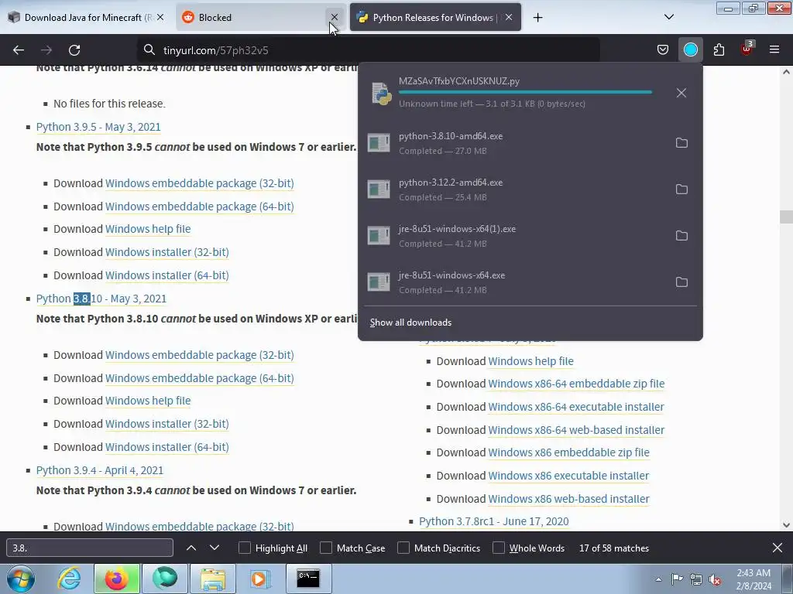
Task: Click the page vertical scrollbar thumb
Action: [786, 217]
